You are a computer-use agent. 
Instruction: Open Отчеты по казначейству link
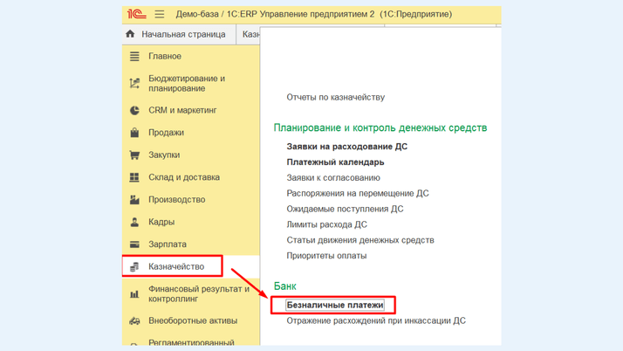pos(336,98)
